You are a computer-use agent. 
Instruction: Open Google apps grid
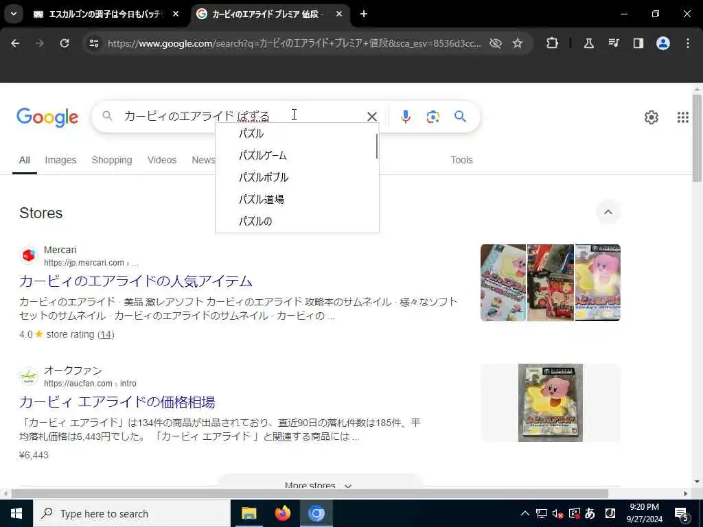[683, 117]
